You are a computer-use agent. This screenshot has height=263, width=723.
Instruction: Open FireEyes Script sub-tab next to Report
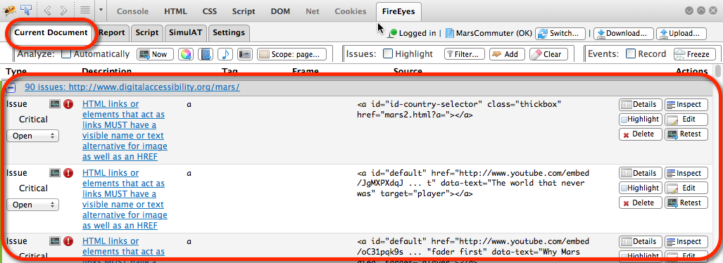click(147, 33)
